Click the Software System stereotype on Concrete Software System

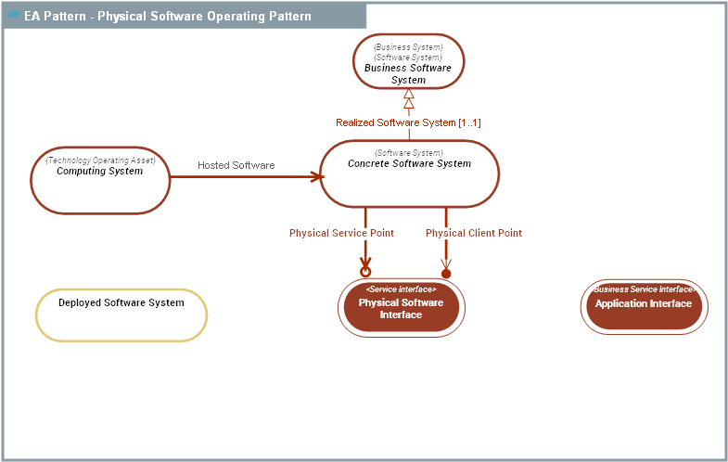(x=409, y=153)
